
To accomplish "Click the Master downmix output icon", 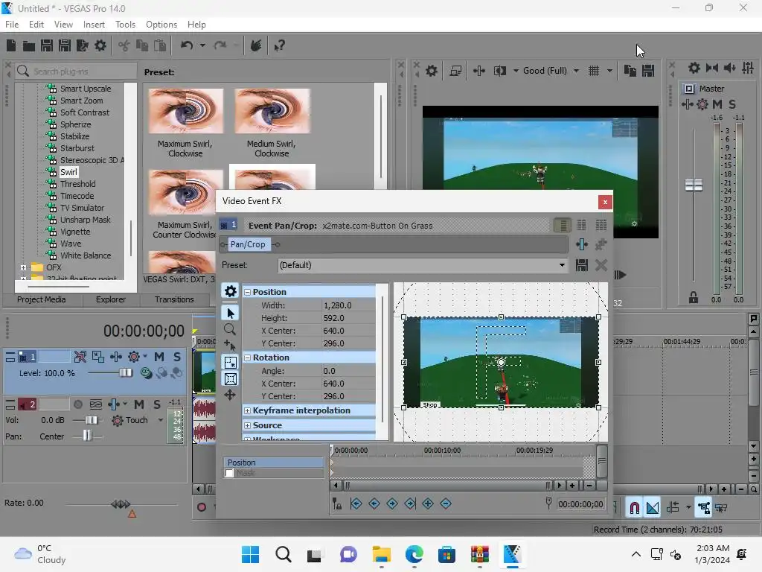I will [712, 68].
